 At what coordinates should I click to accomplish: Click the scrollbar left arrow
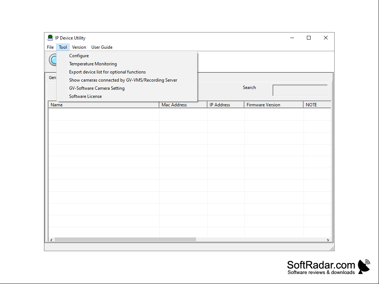click(51, 240)
